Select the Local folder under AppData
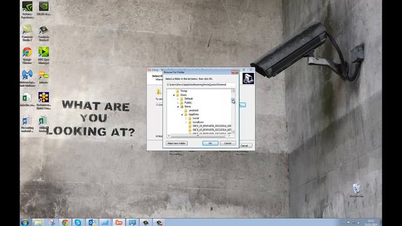This screenshot has height=226, width=402. (195, 118)
